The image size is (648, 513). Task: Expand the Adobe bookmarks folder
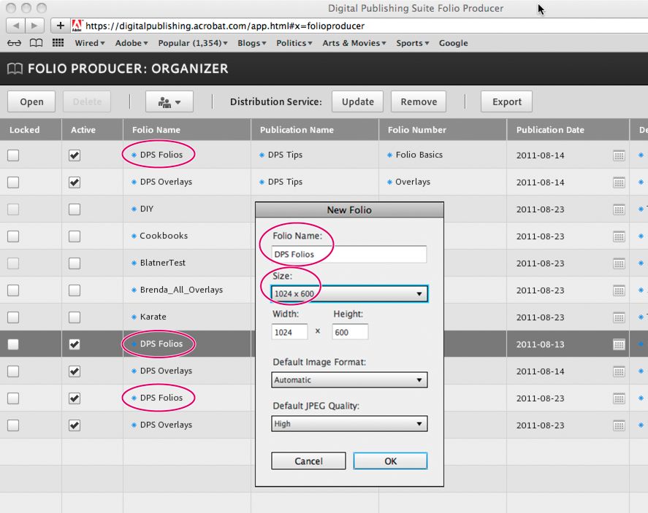[131, 43]
